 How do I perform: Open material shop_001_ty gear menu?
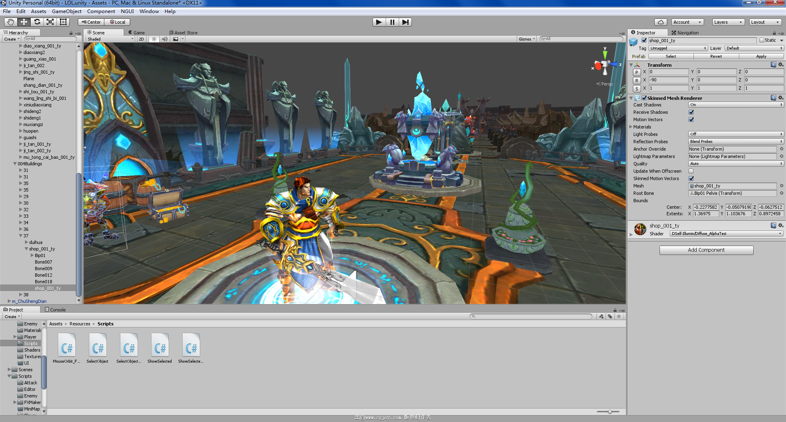point(781,226)
